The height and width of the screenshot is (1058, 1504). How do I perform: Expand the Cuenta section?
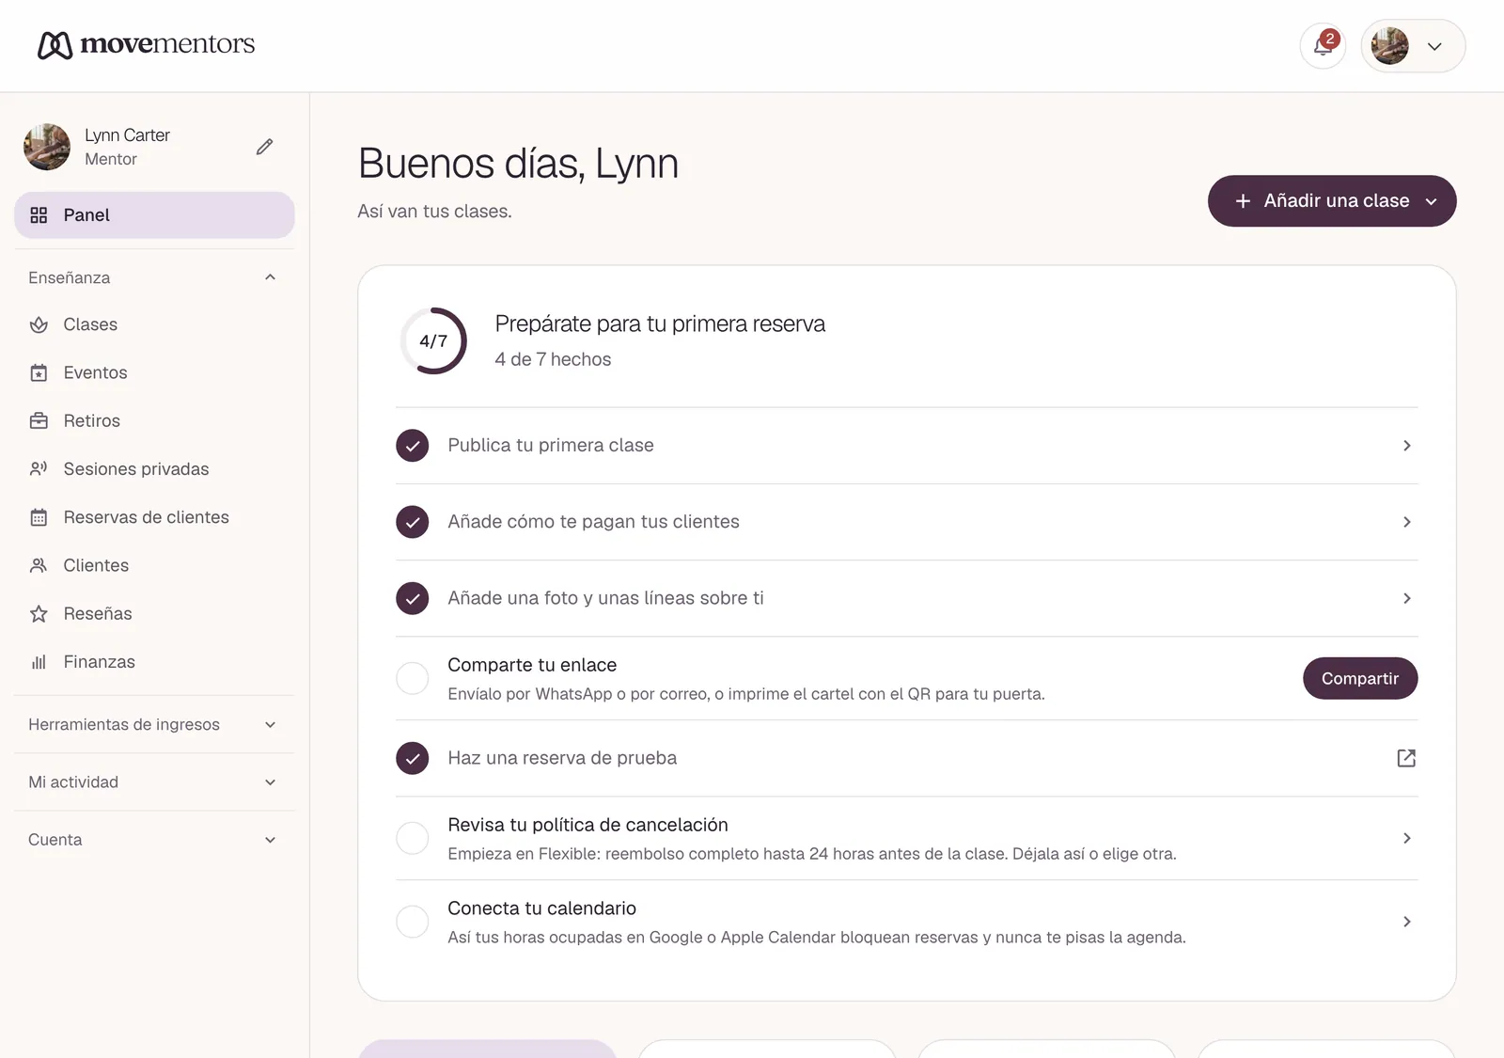(x=154, y=840)
